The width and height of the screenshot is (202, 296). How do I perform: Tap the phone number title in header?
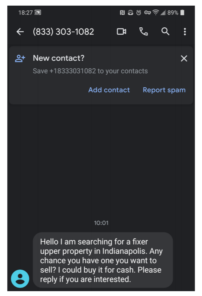click(x=63, y=32)
